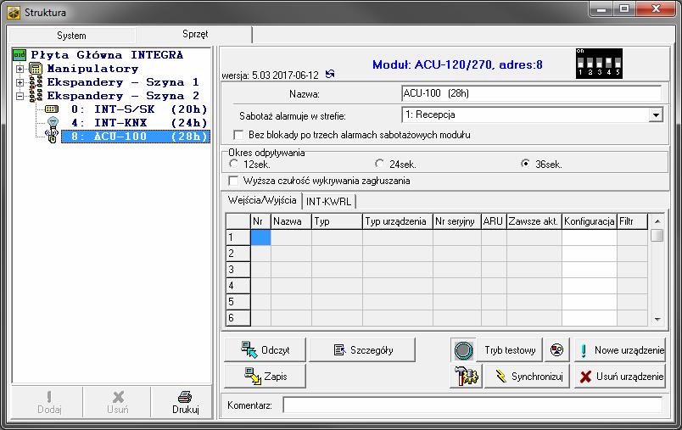682x430 pixels.
Task: Click the Synchronizuj button
Action: [x=527, y=376]
